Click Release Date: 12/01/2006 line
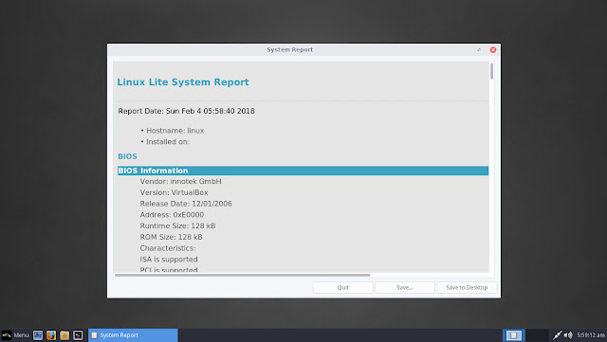607x342 pixels. coord(186,204)
